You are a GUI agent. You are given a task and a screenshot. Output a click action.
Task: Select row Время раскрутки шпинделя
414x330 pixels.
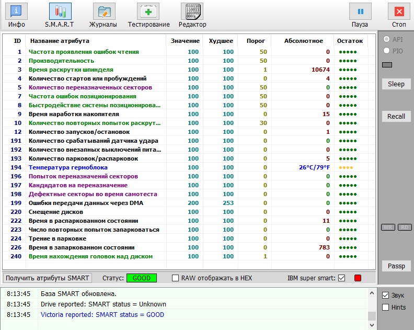click(x=189, y=70)
